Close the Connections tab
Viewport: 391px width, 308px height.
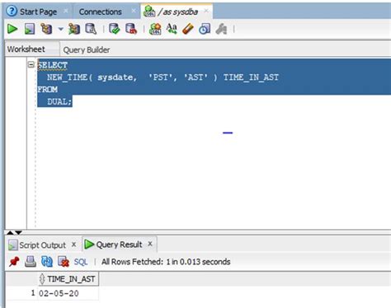click(x=134, y=11)
